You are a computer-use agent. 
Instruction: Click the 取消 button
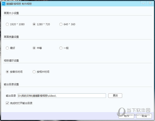(x=144, y=116)
